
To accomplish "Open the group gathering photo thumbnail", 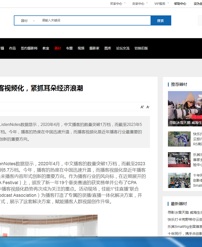I will click(x=179, y=180).
